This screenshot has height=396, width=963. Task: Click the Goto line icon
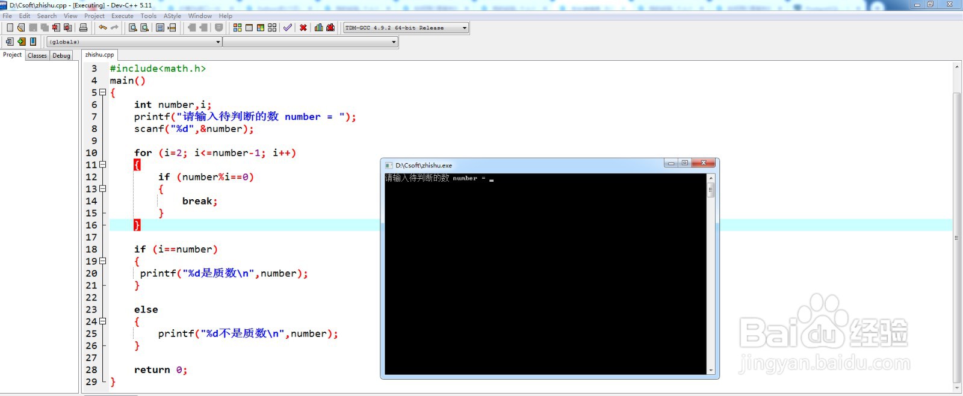172,28
